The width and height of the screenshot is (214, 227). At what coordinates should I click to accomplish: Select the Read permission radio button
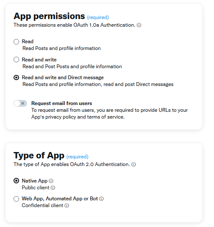pyautogui.click(x=16, y=42)
